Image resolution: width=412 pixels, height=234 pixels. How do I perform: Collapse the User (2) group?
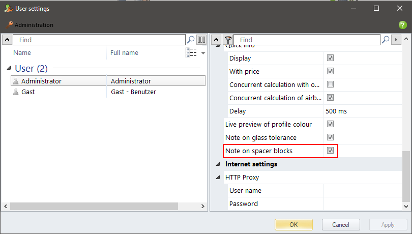10,69
